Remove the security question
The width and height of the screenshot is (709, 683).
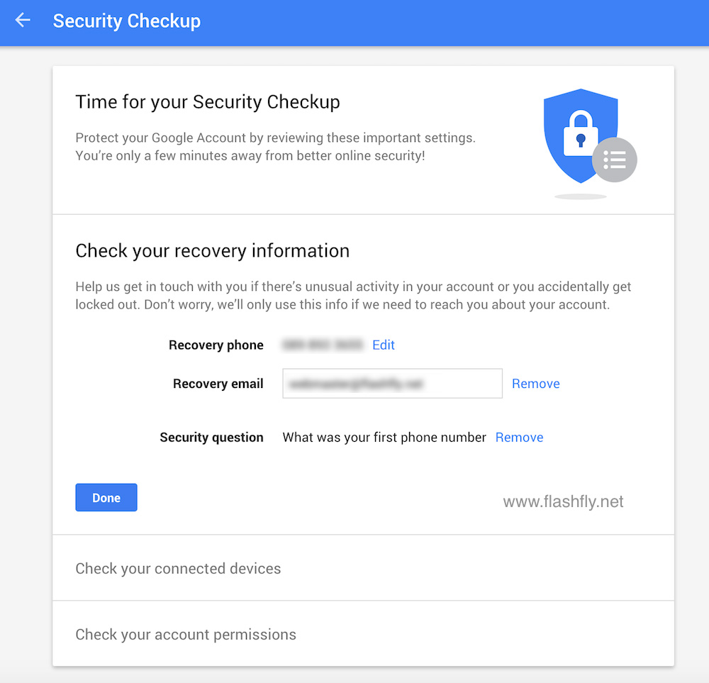coord(520,438)
